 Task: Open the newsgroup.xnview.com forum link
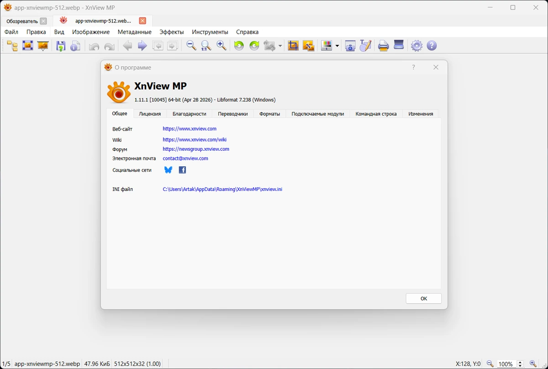[x=196, y=149]
